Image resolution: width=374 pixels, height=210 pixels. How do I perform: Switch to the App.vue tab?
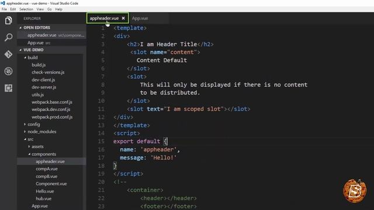pos(140,18)
